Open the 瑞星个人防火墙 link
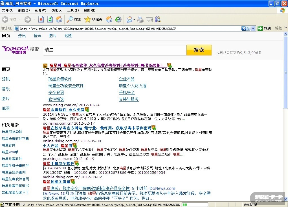 [133, 86]
